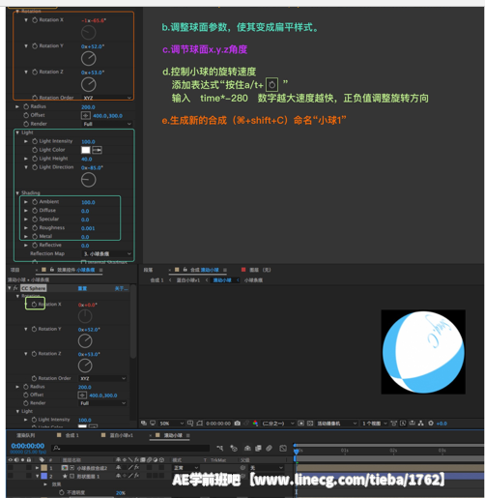Image resolution: width=485 pixels, height=498 pixels.
Task: Toggle the Frame Blending enable icon in timeline
Action: (x=258, y=448)
